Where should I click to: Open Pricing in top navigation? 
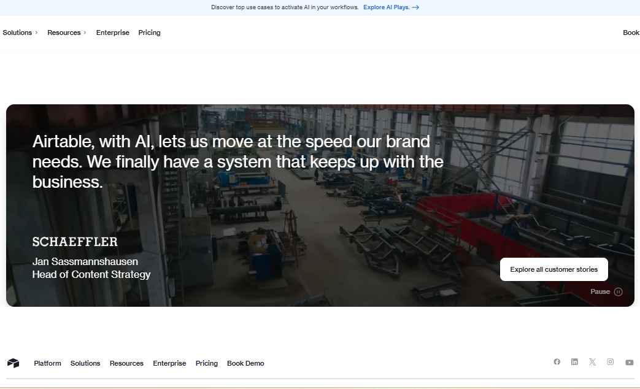point(149,33)
